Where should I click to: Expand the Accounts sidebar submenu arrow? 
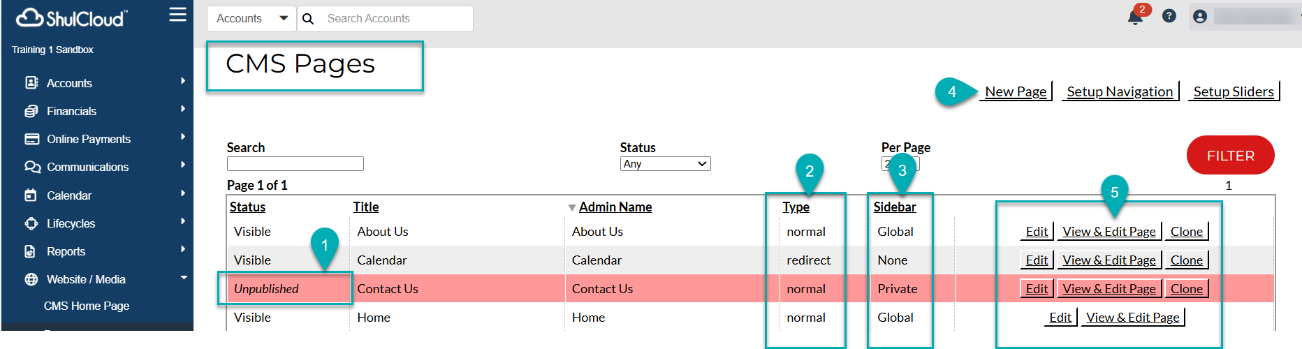183,81
